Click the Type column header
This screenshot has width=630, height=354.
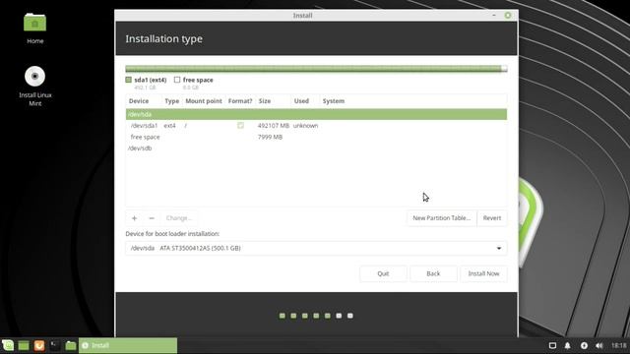coord(172,101)
